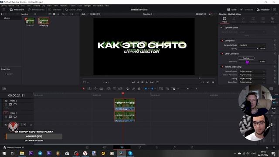Select the Selection Mode arrow tool
The height and width of the screenshot is (157, 279).
84,89
